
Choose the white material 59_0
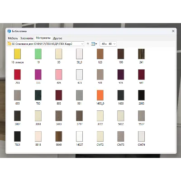[79, 54]
